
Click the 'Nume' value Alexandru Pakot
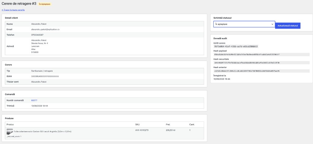tap(39, 24)
